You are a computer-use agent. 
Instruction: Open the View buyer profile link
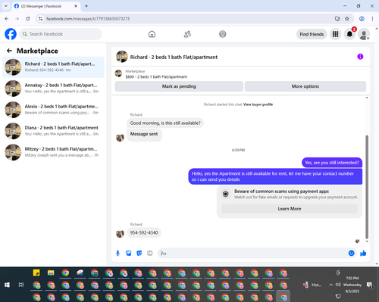click(x=258, y=104)
